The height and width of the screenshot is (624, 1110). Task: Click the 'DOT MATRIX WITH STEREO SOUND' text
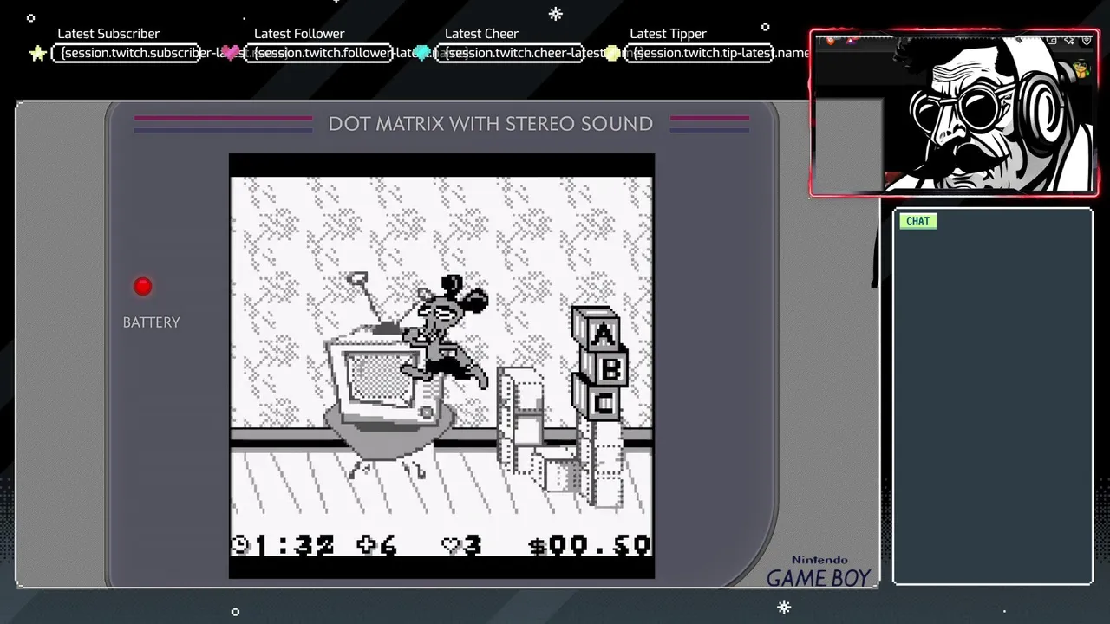(491, 124)
